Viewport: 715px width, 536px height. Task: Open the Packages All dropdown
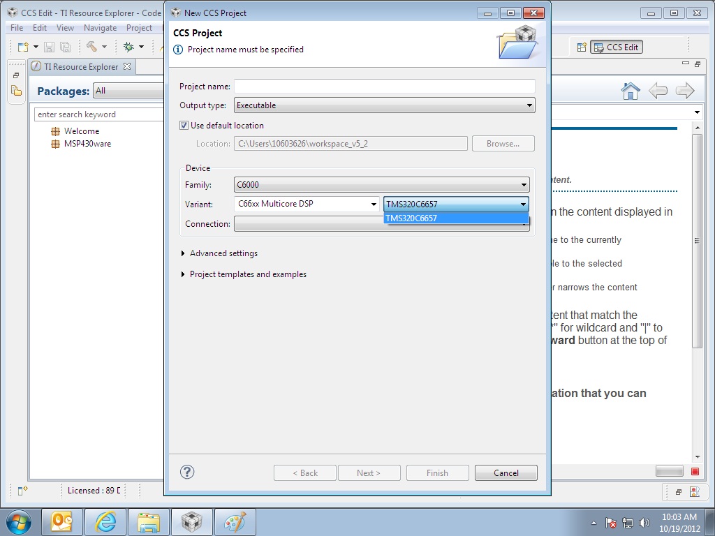(128, 91)
